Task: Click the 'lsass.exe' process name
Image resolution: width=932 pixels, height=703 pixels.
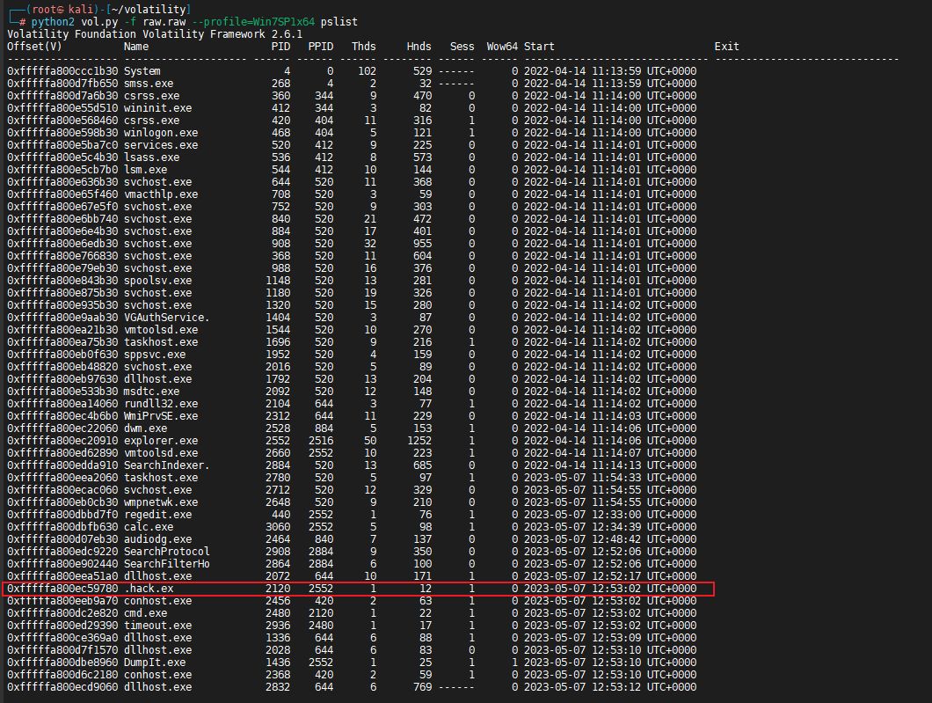Action: (151, 157)
